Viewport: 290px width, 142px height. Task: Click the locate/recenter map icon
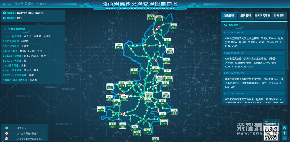click(284, 128)
